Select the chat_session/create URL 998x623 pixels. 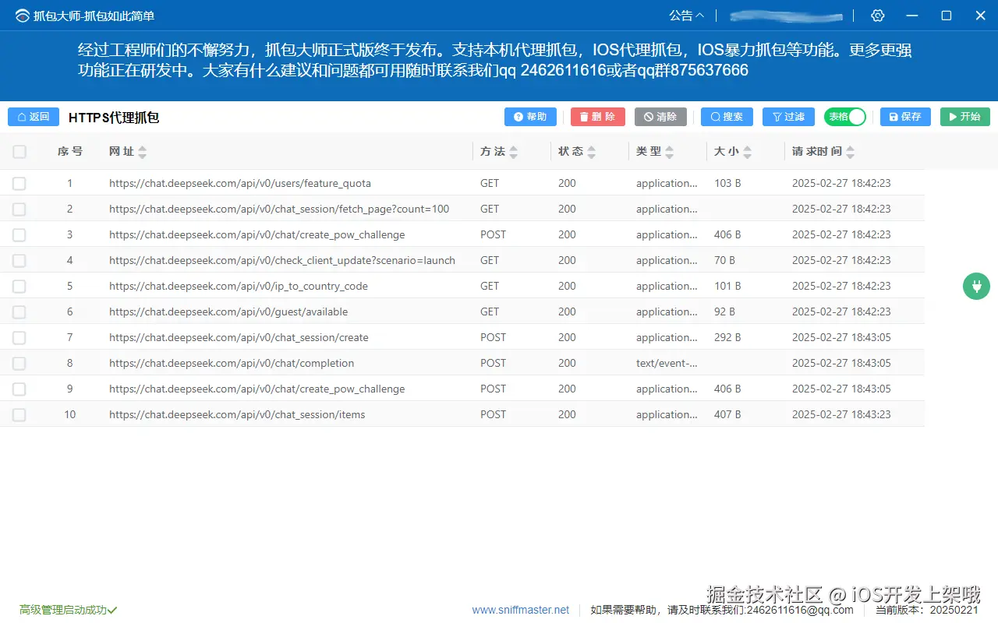click(239, 338)
